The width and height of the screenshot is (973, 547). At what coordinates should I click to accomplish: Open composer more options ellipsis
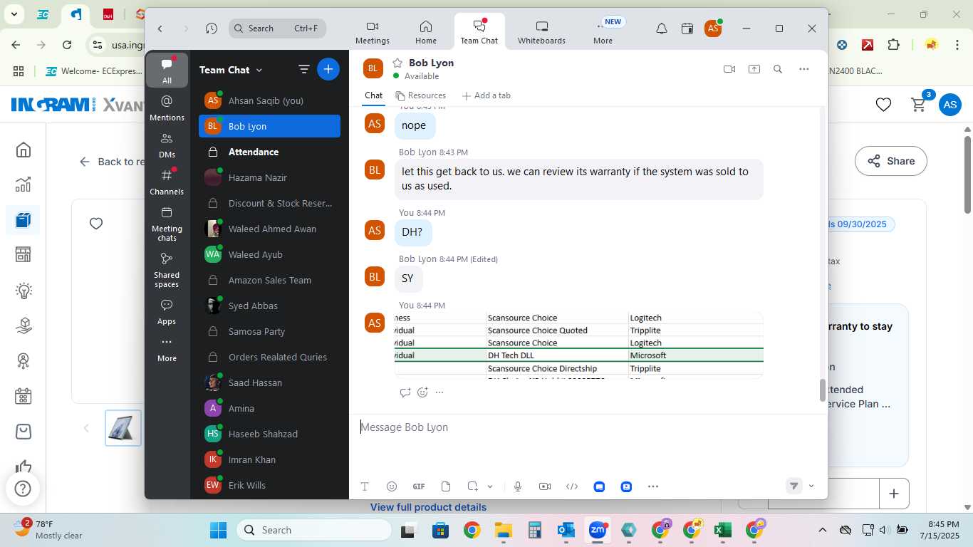pos(653,486)
